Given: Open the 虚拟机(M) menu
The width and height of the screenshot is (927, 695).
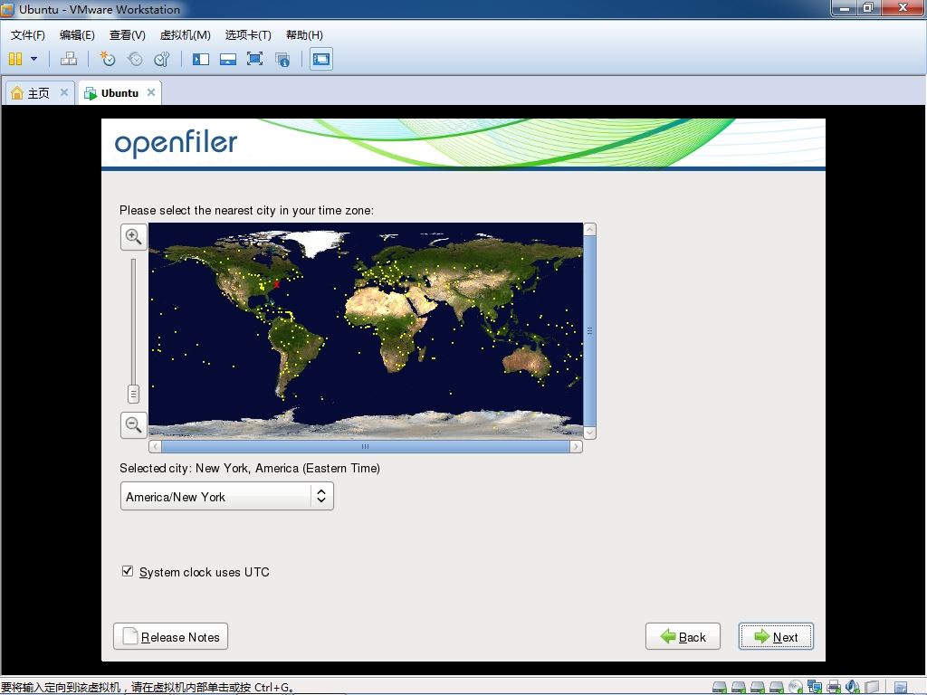Looking at the screenshot, I should coord(185,35).
